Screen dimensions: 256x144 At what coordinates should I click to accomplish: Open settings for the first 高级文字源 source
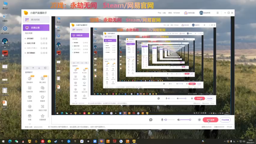(44, 43)
